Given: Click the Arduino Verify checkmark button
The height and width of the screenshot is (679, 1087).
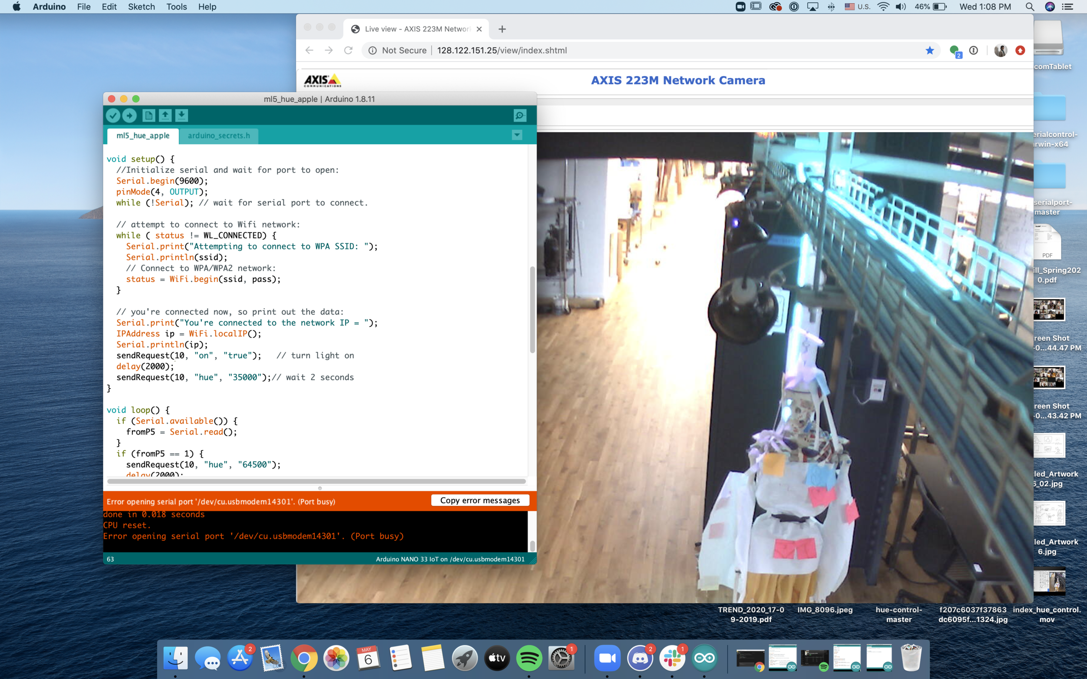Looking at the screenshot, I should (113, 116).
